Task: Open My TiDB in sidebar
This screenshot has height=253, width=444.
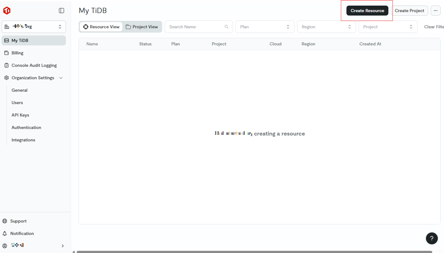Action: coord(34,40)
